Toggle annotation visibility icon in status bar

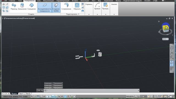148,97
